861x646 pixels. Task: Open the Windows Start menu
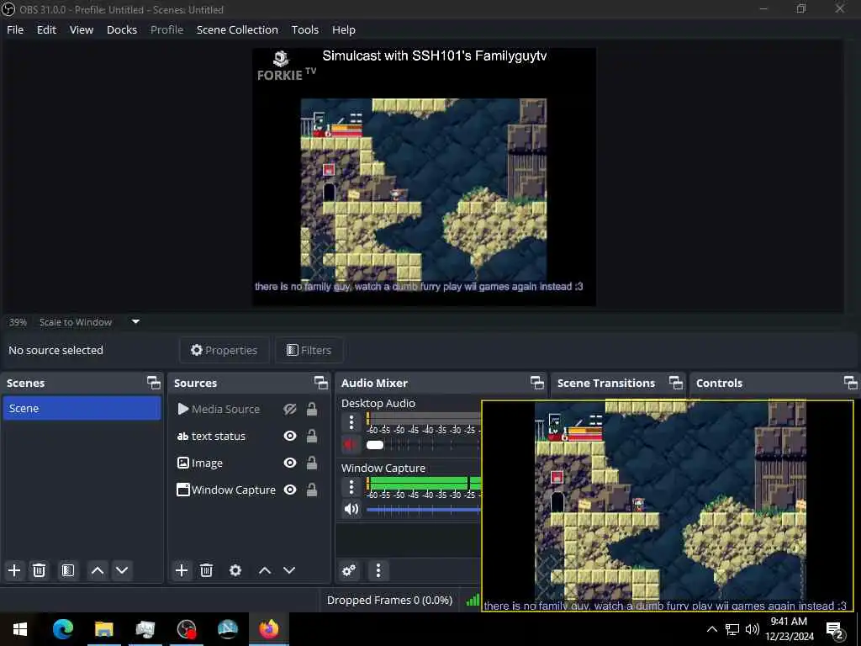click(20, 629)
